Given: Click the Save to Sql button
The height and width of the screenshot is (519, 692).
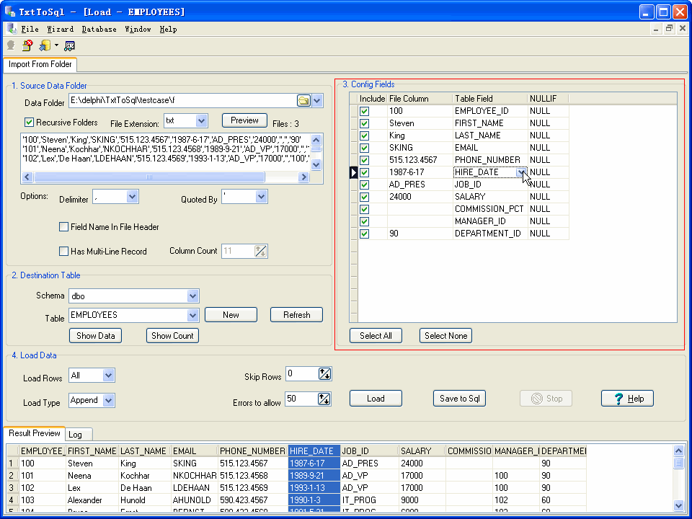Looking at the screenshot, I should tap(459, 399).
